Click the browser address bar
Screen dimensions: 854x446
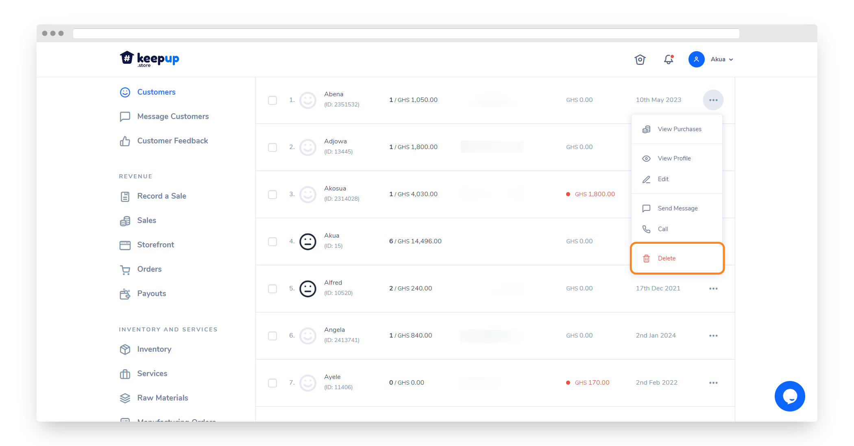click(x=406, y=33)
